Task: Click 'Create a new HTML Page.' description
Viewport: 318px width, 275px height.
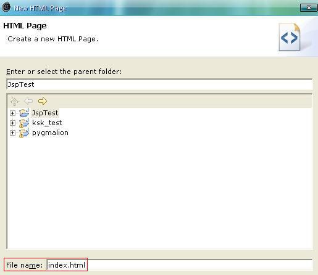Action: point(53,39)
